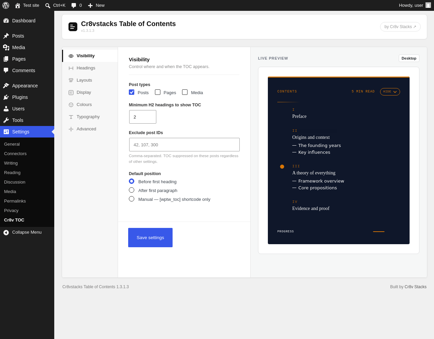Image resolution: width=434 pixels, height=339 pixels.
Task: Open the Advanced settings tab
Action: (x=90, y=129)
